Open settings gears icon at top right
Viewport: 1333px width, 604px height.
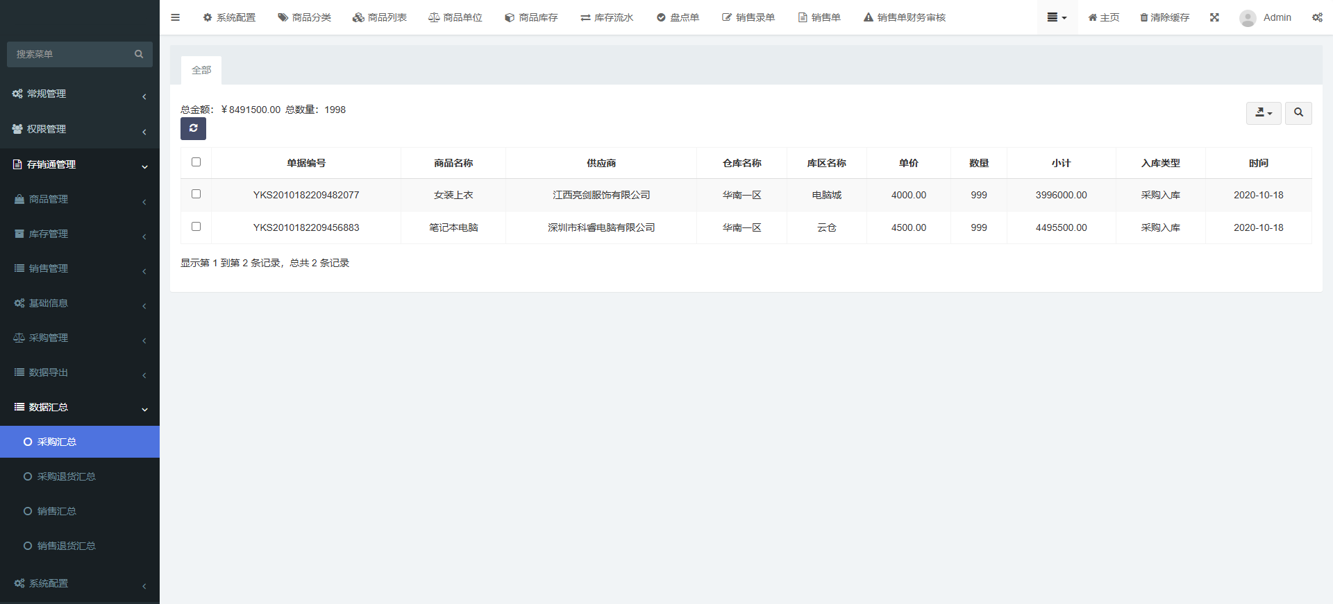pos(1316,17)
